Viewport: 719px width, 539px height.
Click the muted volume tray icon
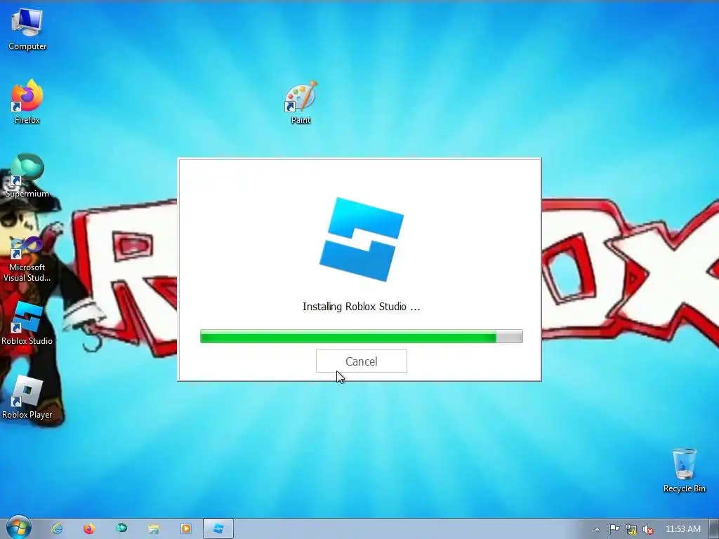pos(647,529)
